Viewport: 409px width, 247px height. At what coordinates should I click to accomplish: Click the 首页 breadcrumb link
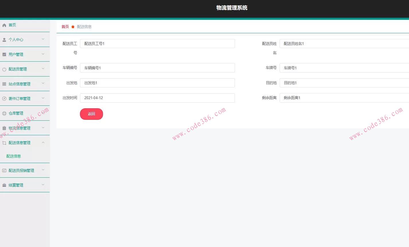(65, 27)
